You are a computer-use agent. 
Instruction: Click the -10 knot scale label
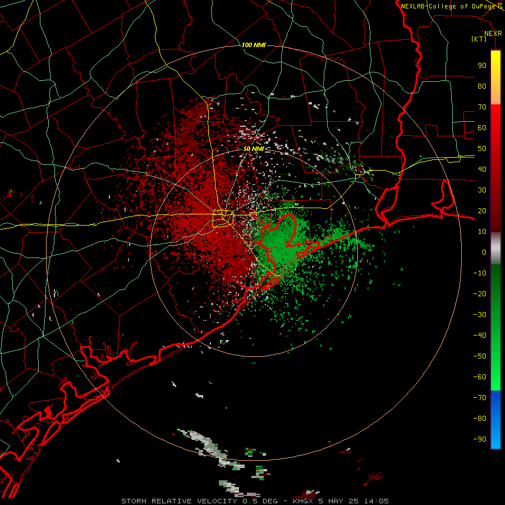[x=480, y=273]
